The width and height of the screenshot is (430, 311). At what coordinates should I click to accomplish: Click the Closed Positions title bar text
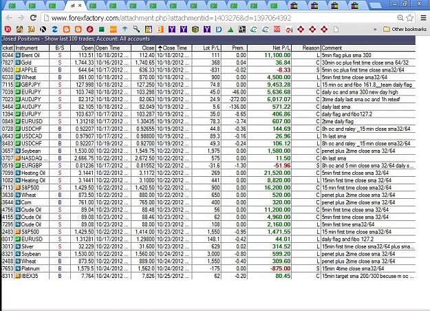[76, 39]
